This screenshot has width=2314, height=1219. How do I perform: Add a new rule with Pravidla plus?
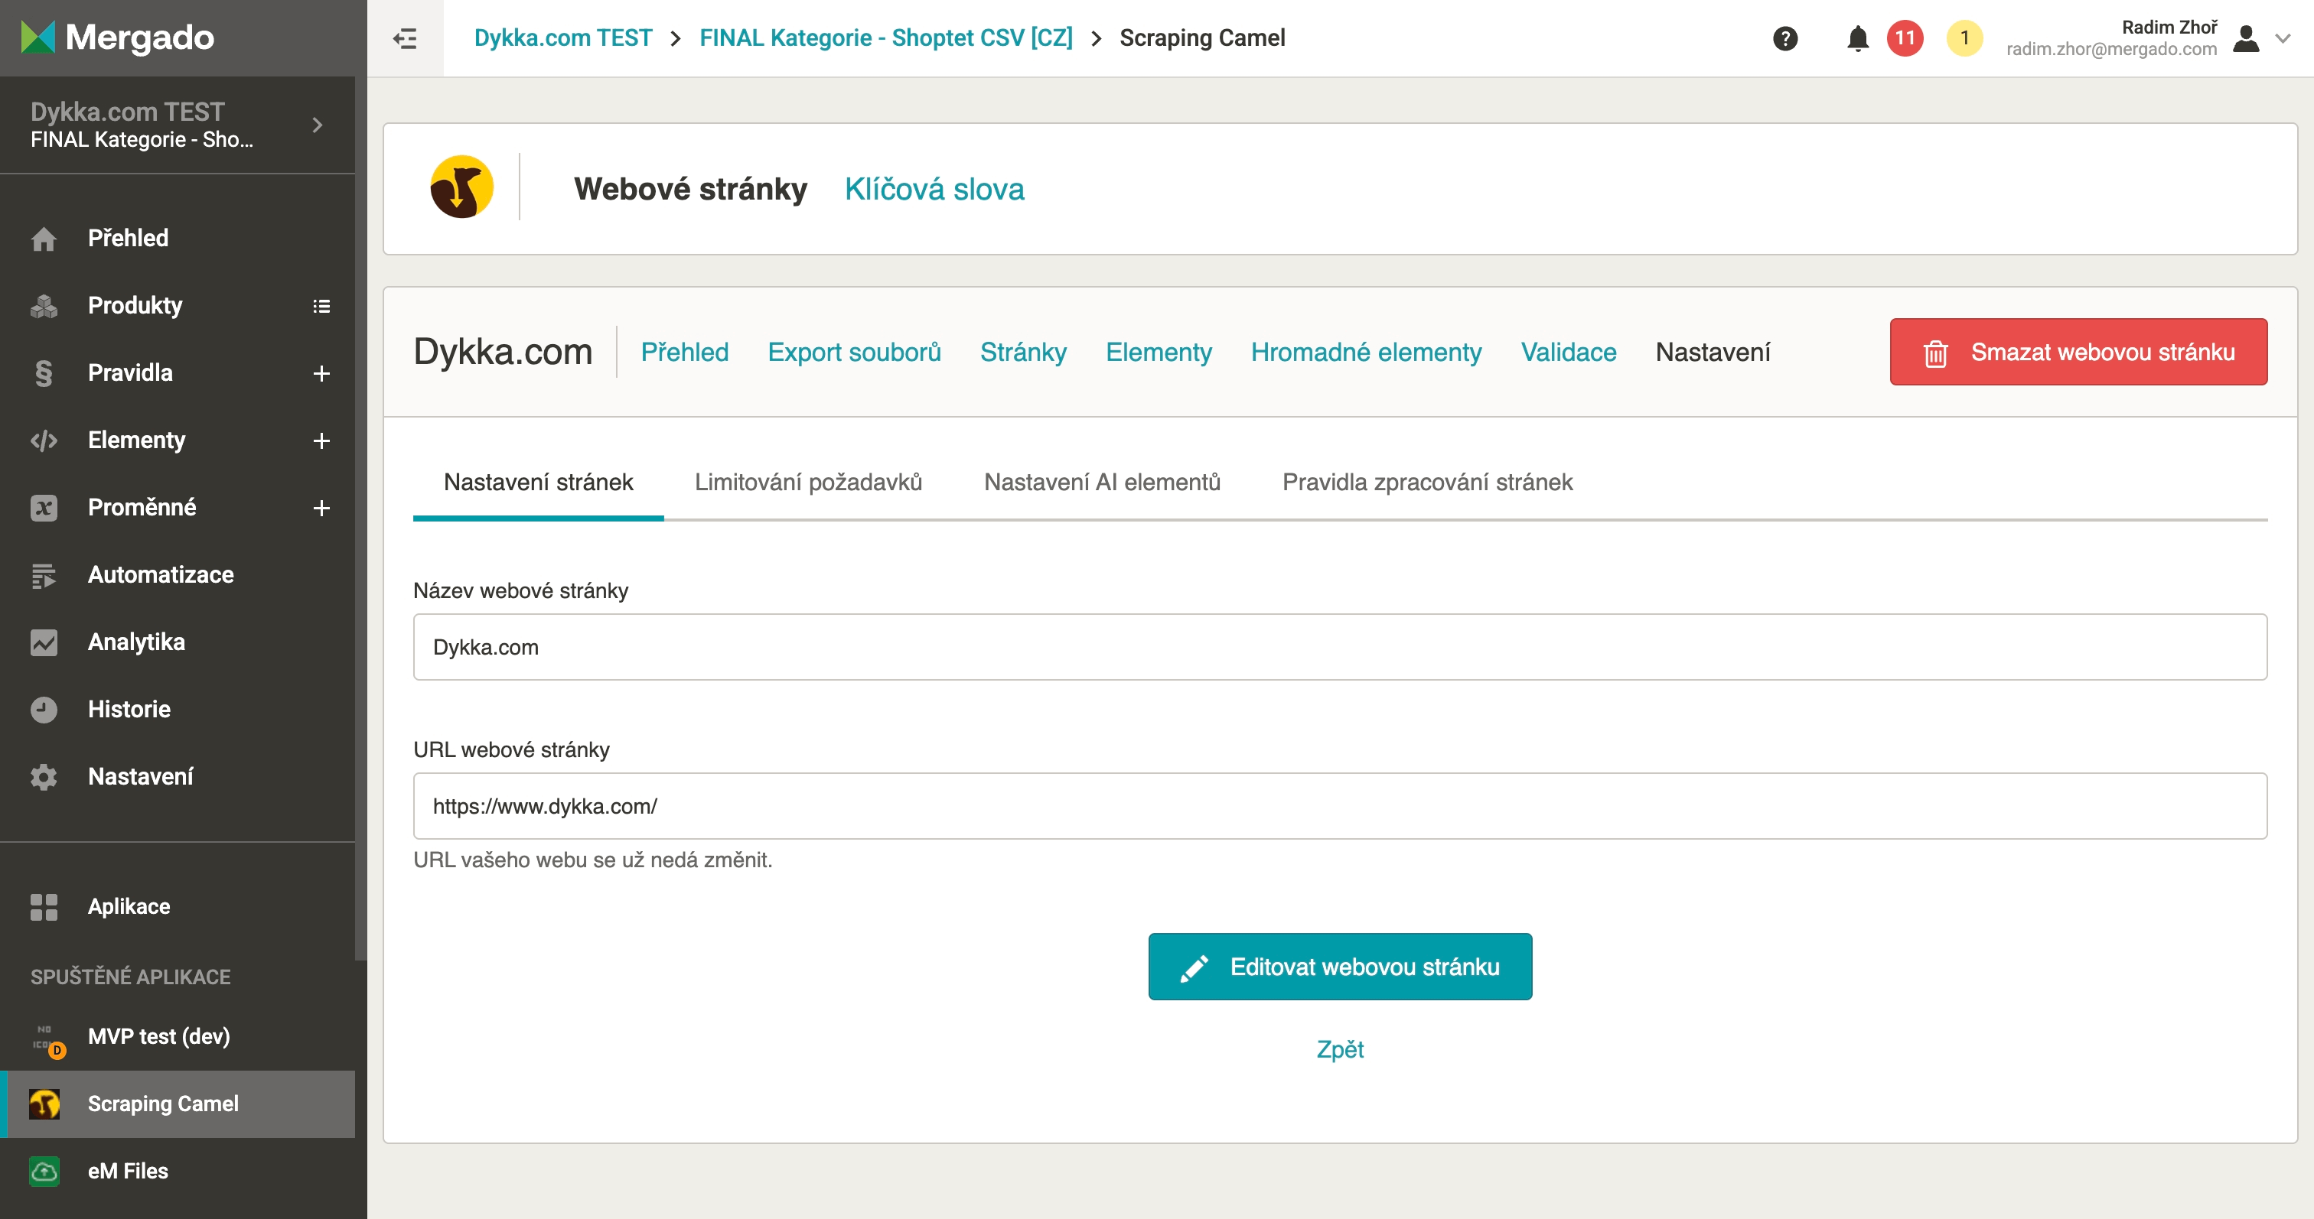click(321, 373)
